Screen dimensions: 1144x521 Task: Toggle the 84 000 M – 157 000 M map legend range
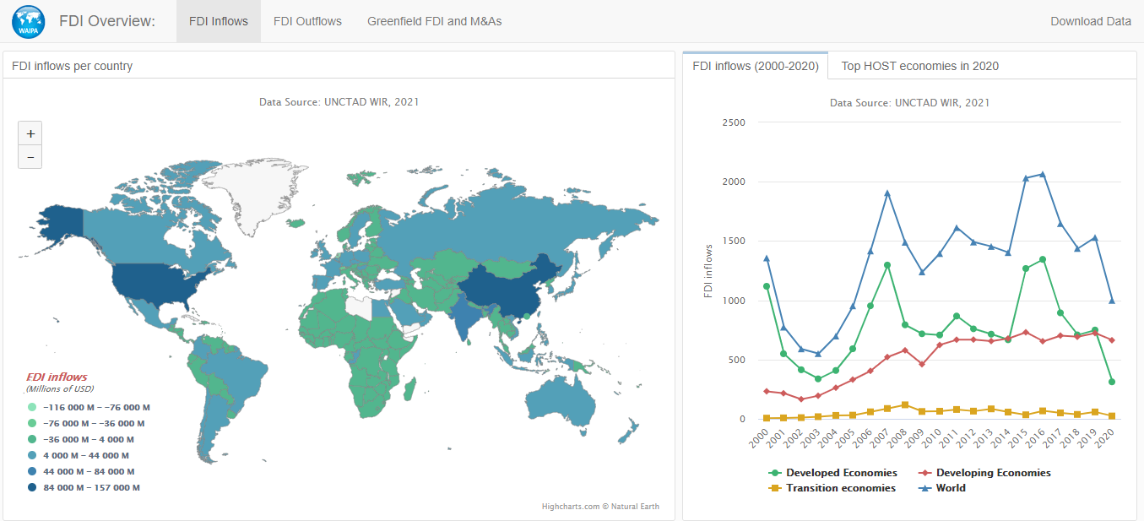(30, 486)
